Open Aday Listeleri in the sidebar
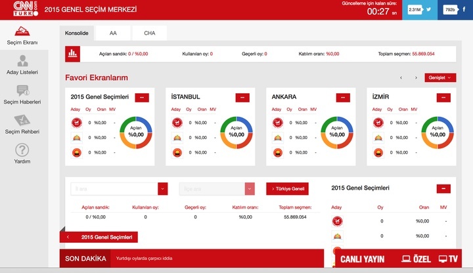This screenshot has height=273, width=473. [x=22, y=65]
